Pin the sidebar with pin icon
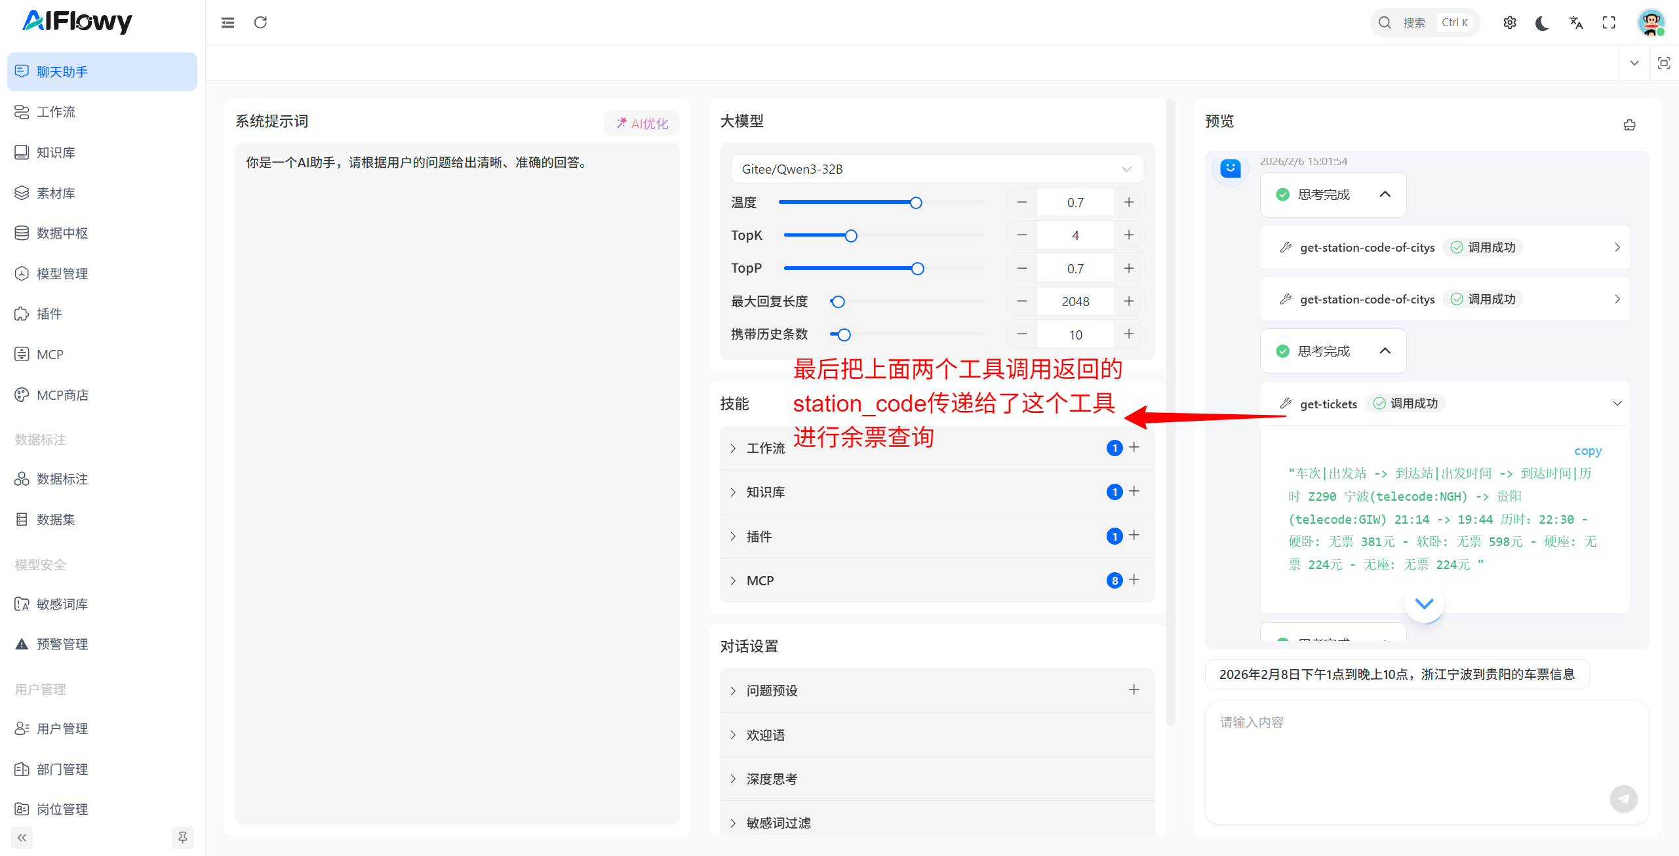 pyautogui.click(x=182, y=837)
